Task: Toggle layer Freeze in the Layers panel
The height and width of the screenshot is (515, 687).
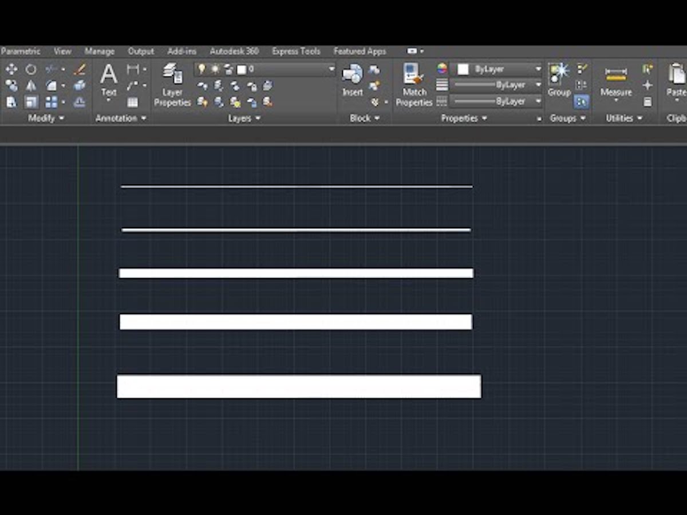Action: click(x=214, y=69)
